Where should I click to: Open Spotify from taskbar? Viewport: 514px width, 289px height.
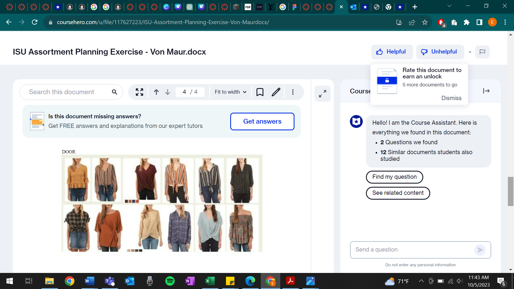click(x=170, y=281)
